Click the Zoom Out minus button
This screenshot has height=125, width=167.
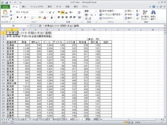coord(143,122)
